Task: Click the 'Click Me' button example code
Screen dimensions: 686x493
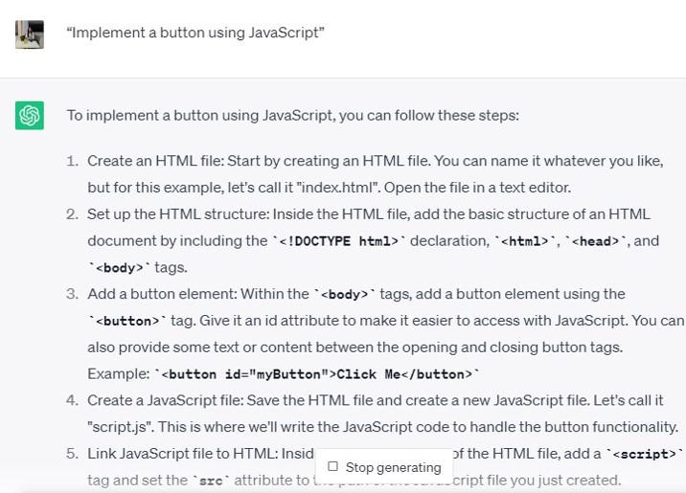Action: (316, 374)
